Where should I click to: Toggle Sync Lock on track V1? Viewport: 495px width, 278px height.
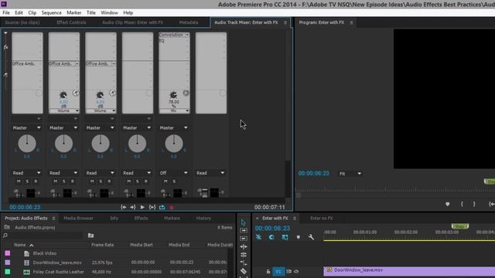coord(288,271)
